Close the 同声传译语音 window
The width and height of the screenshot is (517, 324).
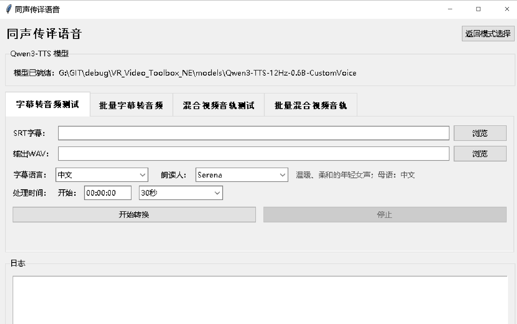pos(507,9)
